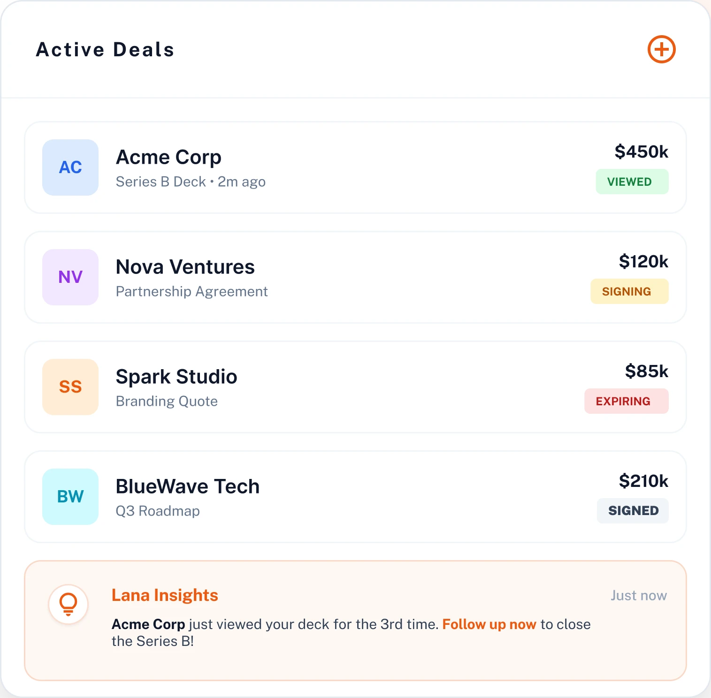Click the $450k deal amount
Image resolution: width=711 pixels, height=698 pixels.
pos(641,152)
